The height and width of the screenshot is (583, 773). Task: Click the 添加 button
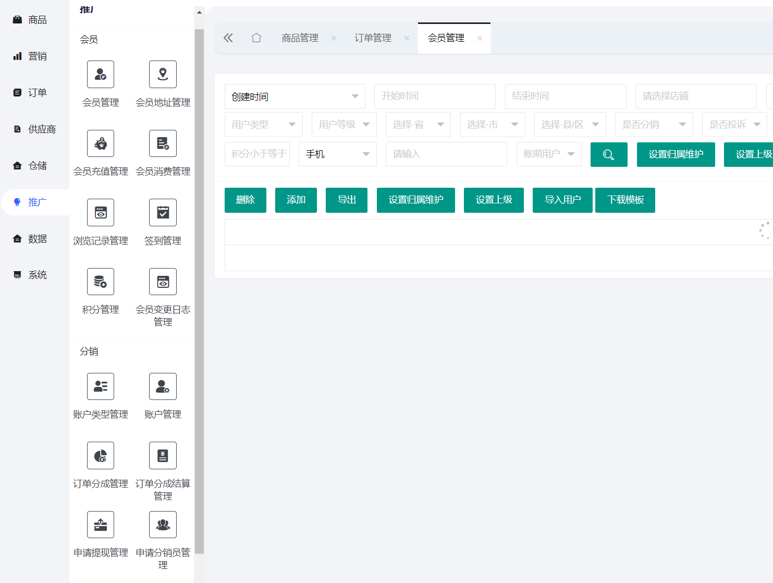coord(296,200)
